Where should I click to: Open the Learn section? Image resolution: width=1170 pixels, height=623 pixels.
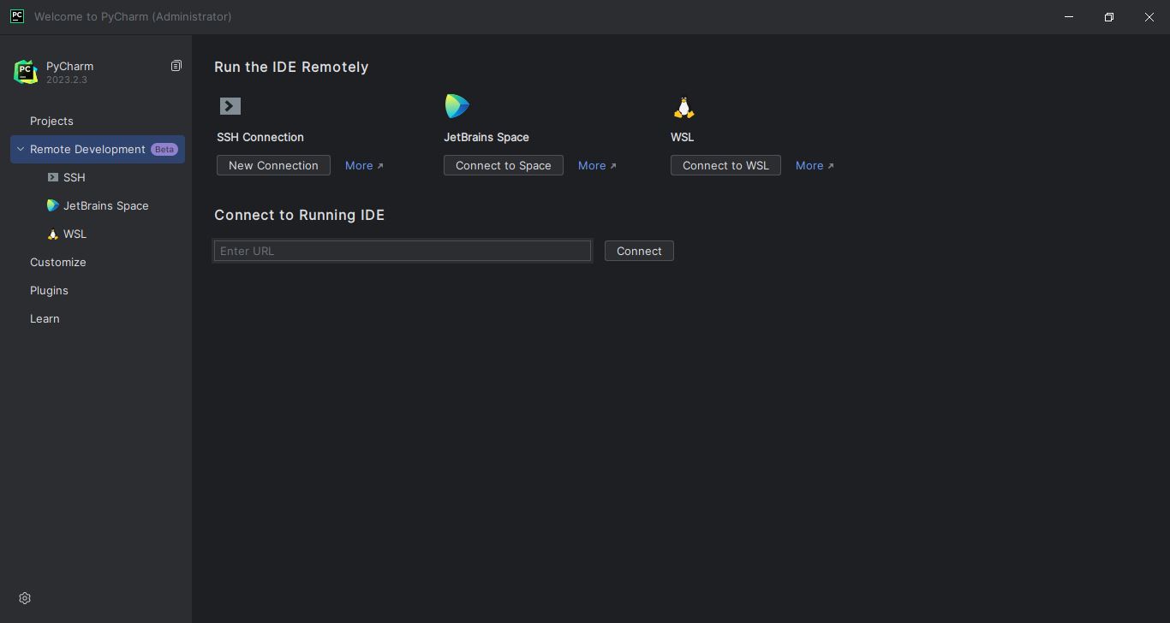pos(98,318)
